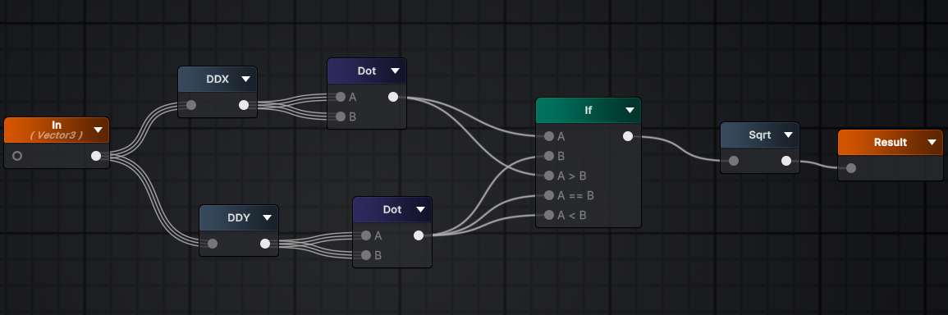
Task: Select the In node hollow input port
Action: [x=17, y=156]
